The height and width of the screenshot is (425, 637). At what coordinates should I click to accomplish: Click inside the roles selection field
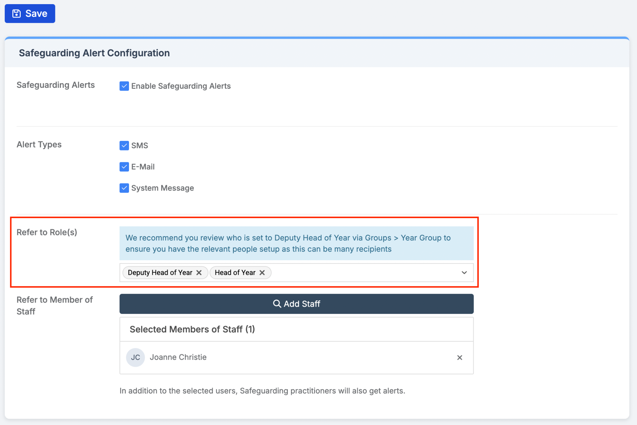[350, 272]
